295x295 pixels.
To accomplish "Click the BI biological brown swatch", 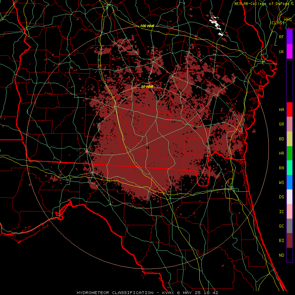I will click(x=289, y=241).
